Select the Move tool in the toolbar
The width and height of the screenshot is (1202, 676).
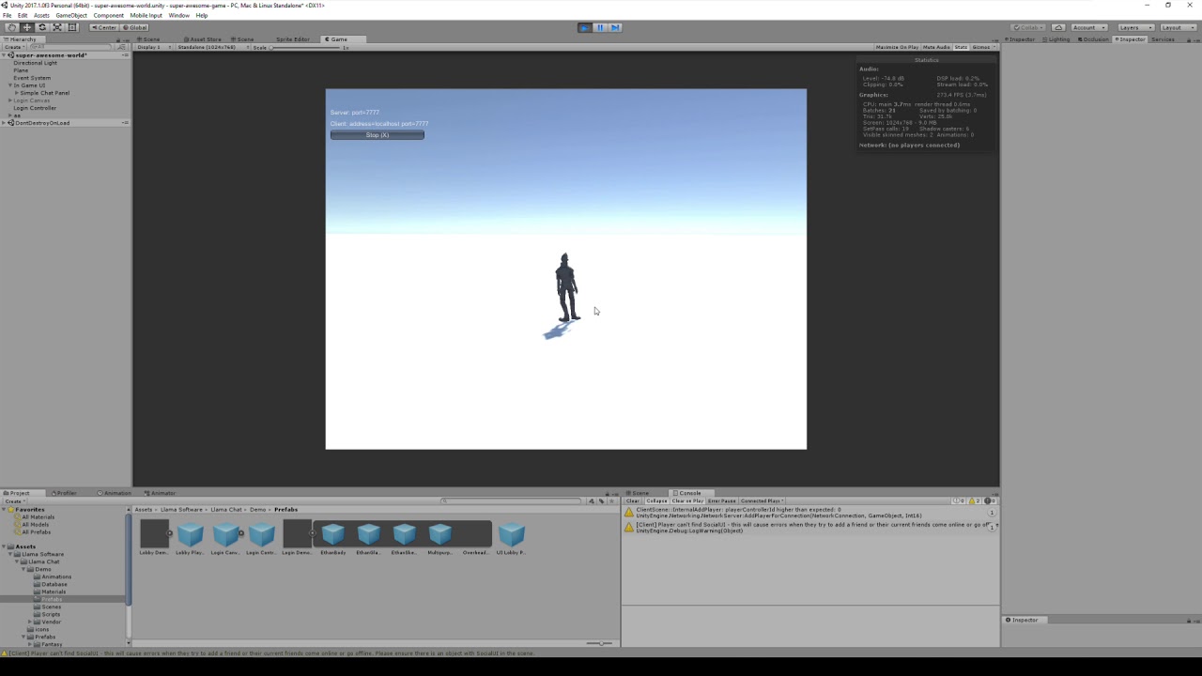pyautogui.click(x=26, y=27)
